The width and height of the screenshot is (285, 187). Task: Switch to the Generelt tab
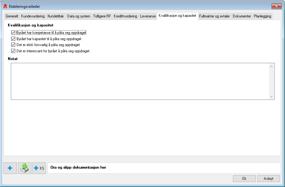12,16
